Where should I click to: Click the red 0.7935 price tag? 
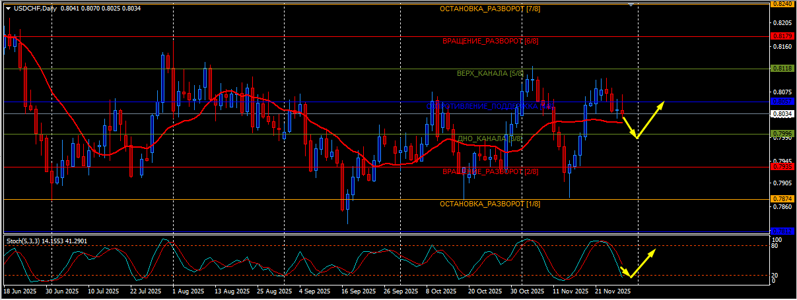[782, 167]
